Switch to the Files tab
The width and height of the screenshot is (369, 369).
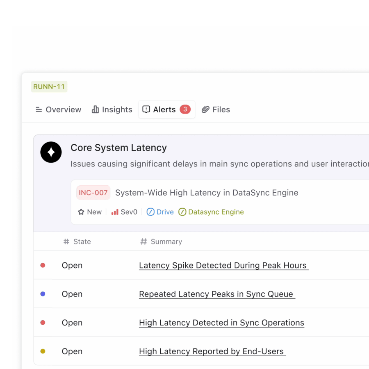click(216, 109)
